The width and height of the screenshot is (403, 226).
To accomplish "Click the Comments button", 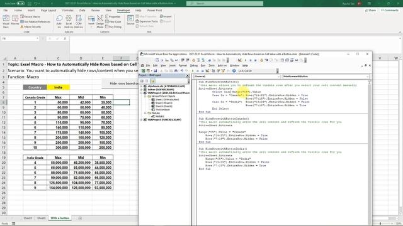I will point(390,11).
